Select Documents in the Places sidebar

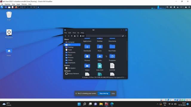72,52
